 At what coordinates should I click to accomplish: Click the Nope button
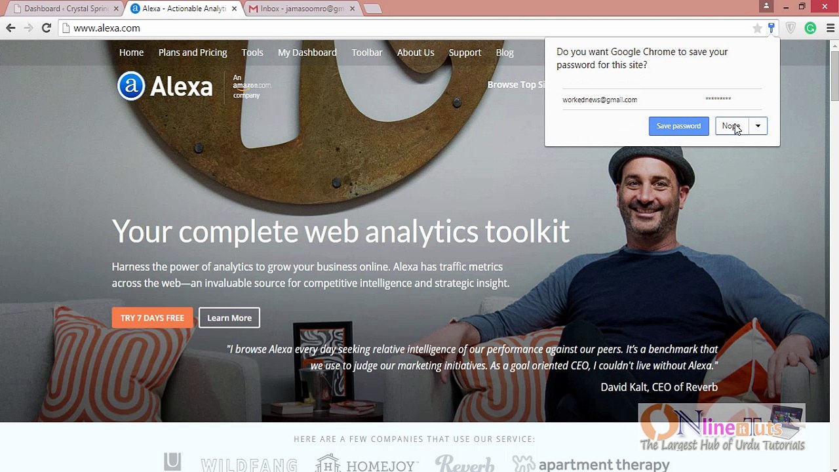coord(732,126)
